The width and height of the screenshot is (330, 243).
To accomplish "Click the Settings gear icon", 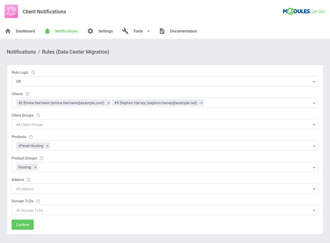I will tap(90, 31).
